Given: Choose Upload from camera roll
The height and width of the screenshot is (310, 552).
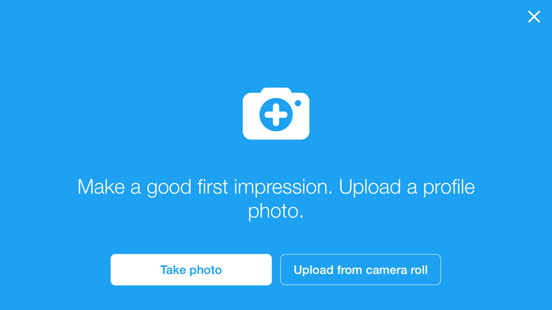Looking at the screenshot, I should 361,270.
